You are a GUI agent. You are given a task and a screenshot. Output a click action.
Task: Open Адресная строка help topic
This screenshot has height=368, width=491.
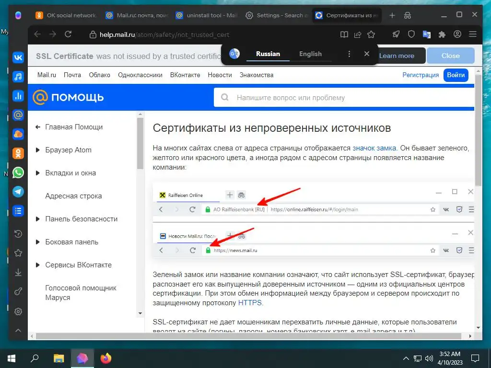pyautogui.click(x=73, y=196)
